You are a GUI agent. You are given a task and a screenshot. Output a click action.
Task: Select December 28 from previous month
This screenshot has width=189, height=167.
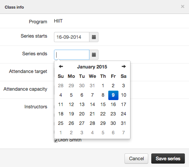click(x=61, y=86)
